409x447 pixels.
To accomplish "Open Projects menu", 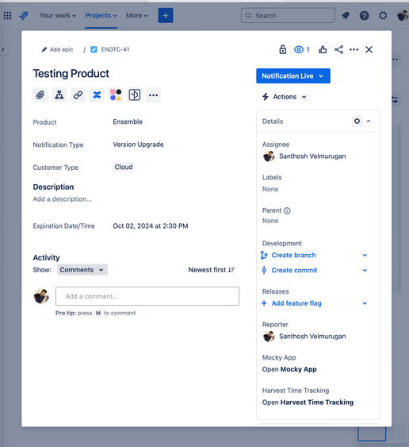I will point(101,15).
